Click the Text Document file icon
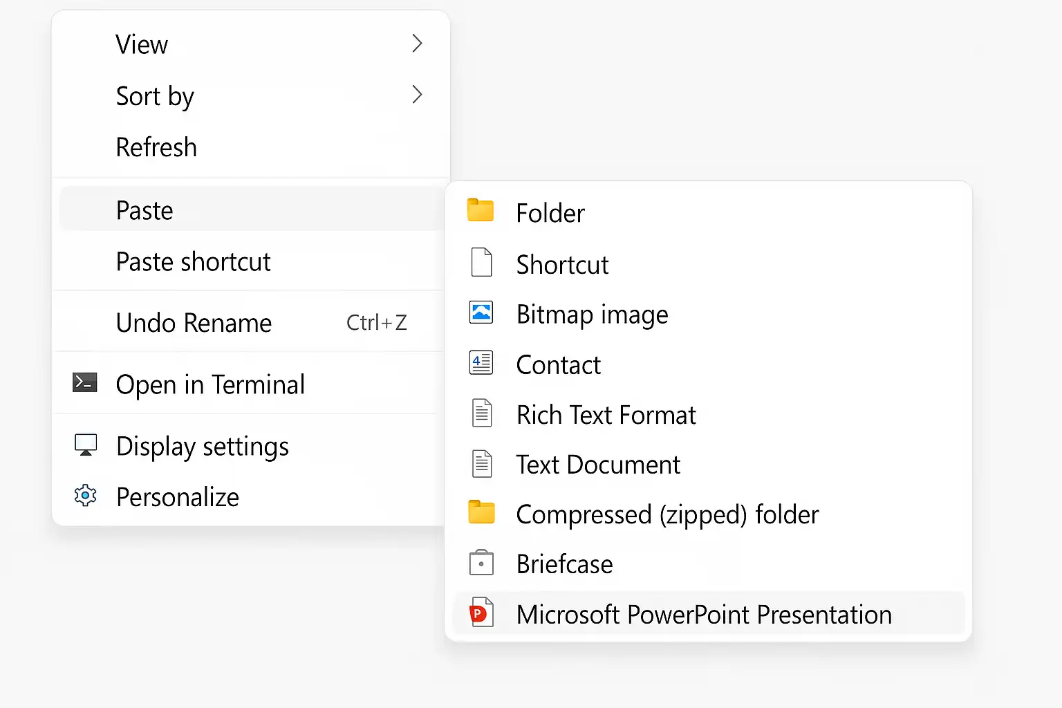Image resolution: width=1062 pixels, height=708 pixels. pyautogui.click(x=482, y=463)
